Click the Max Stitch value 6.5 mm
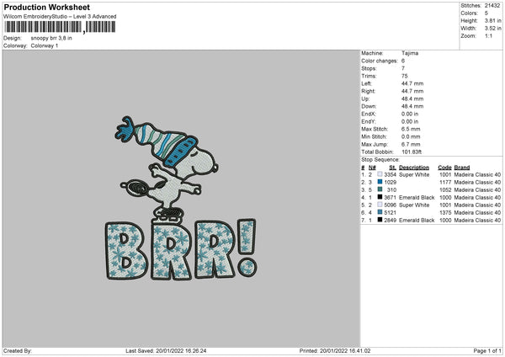The image size is (505, 357). click(x=411, y=129)
